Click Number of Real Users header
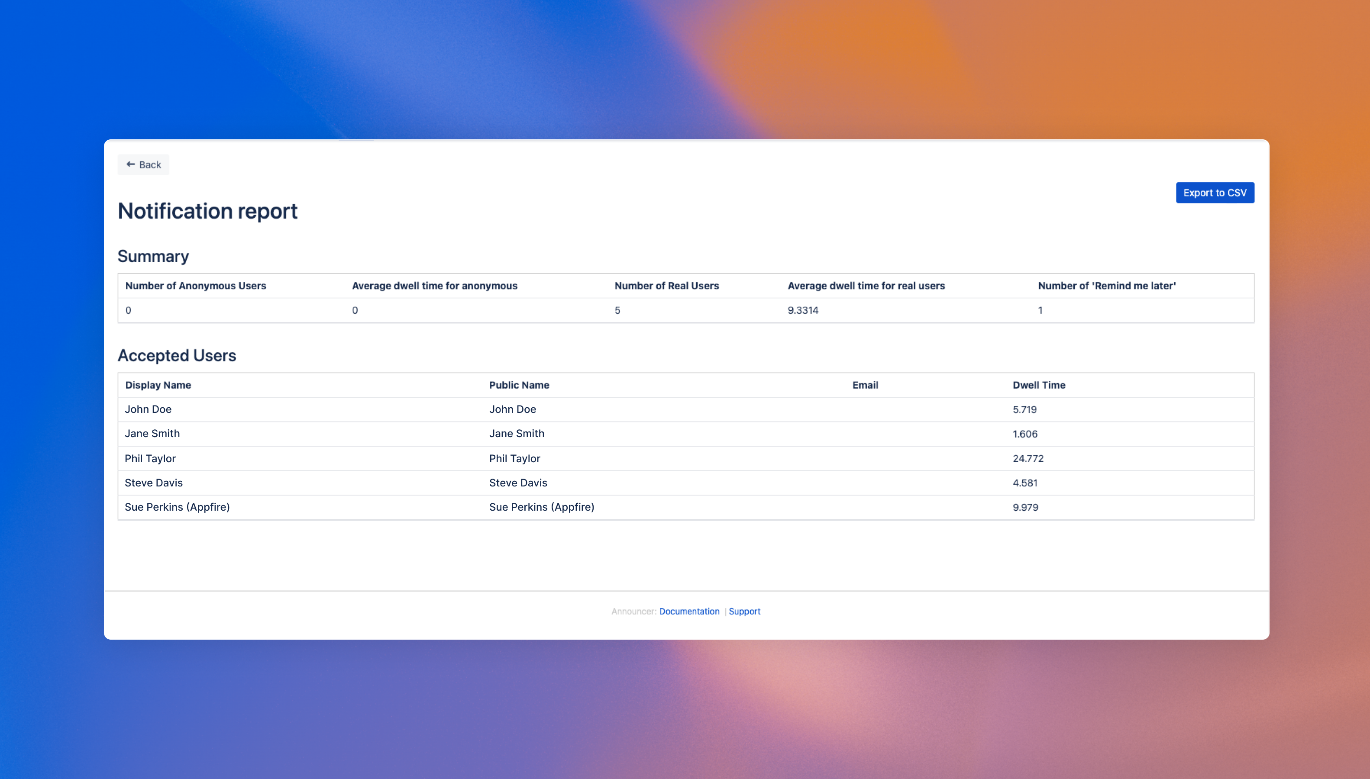 point(666,286)
